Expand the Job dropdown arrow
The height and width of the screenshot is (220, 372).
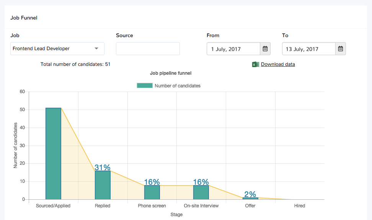96,49
